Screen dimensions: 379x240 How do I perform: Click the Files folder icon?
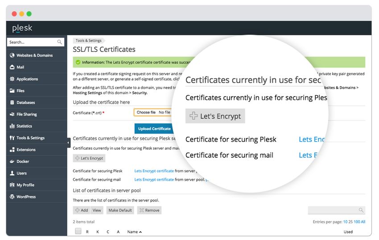pyautogui.click(x=12, y=91)
